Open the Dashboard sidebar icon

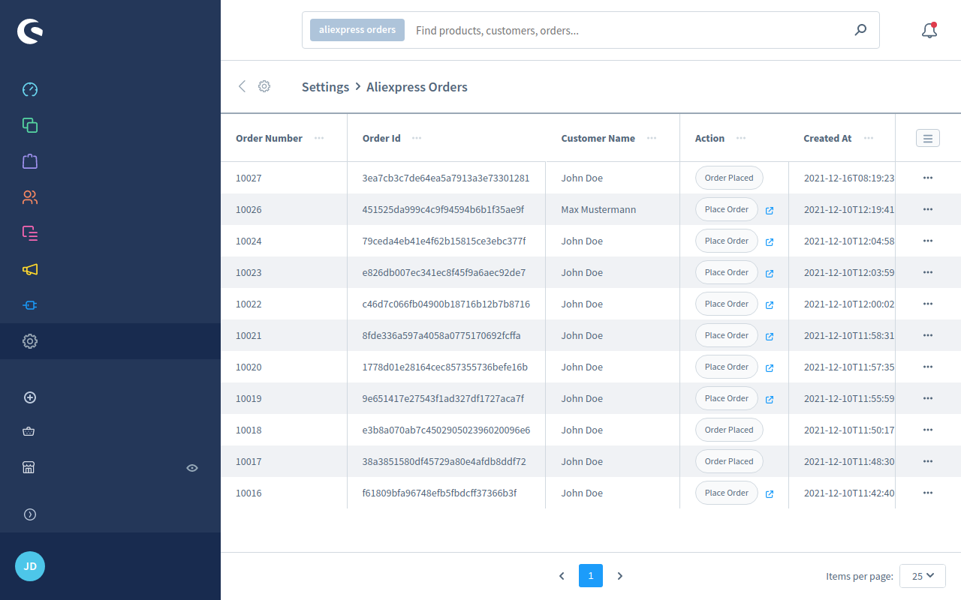coord(30,89)
